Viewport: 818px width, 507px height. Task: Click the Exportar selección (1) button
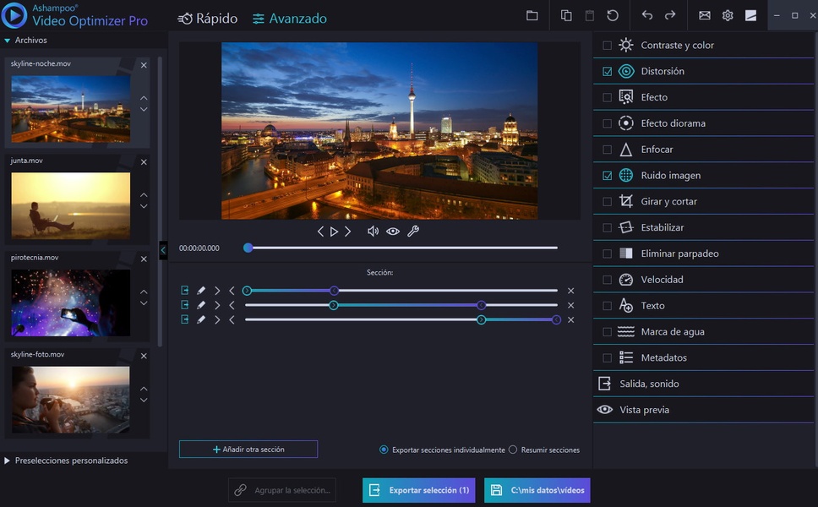(x=419, y=490)
